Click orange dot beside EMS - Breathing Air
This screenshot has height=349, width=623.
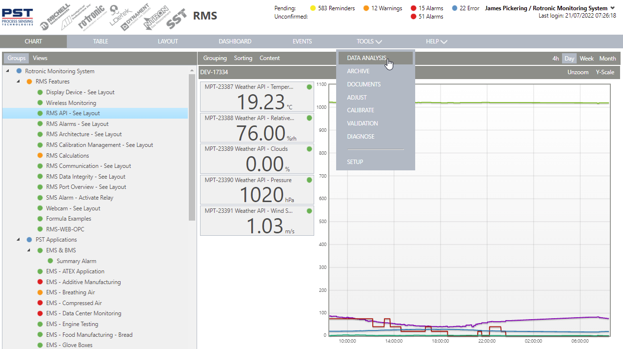pos(40,292)
